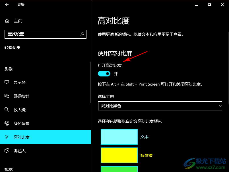Click the palette icon for 颜色滤镜
This screenshot has width=229, height=172.
(x=7, y=123)
